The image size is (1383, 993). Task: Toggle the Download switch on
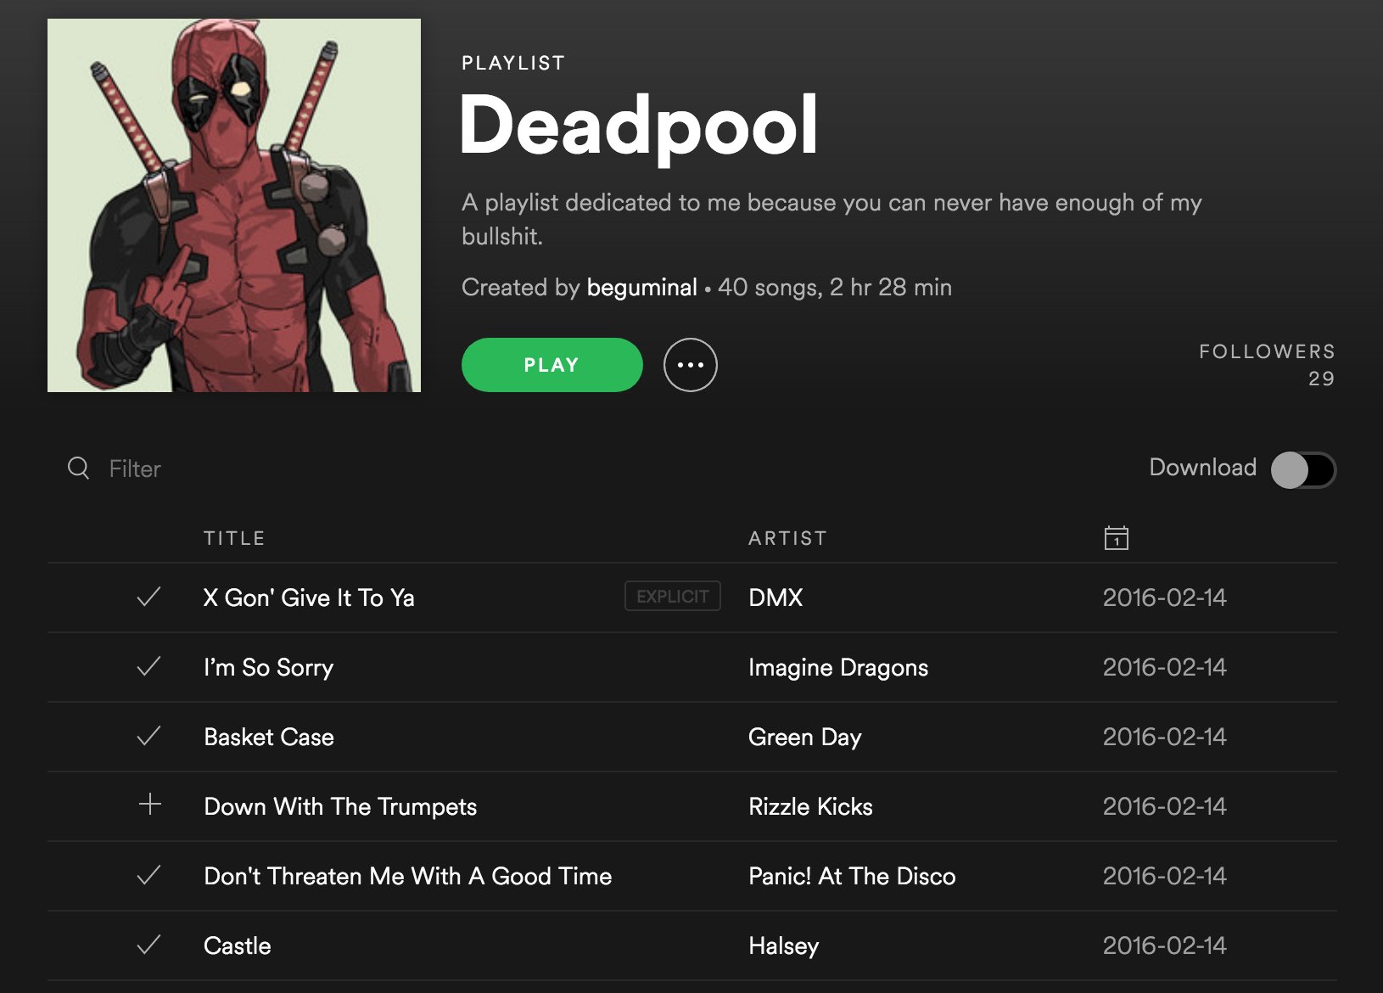1303,470
